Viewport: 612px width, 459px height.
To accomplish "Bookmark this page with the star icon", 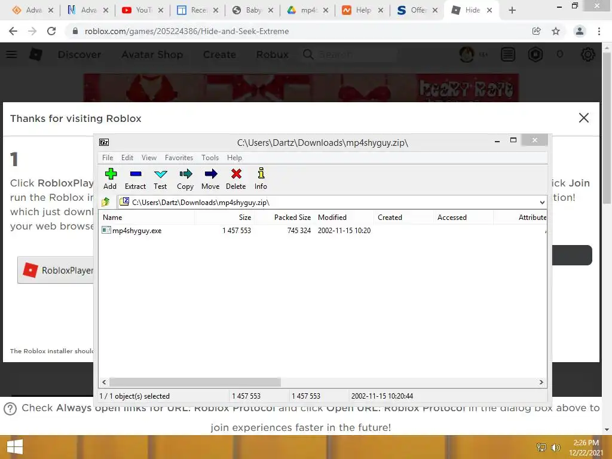I will point(556,31).
